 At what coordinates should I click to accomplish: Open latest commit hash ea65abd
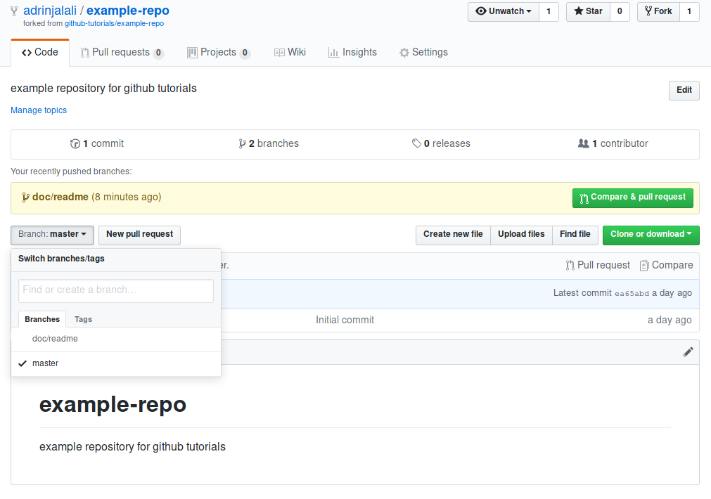(632, 293)
